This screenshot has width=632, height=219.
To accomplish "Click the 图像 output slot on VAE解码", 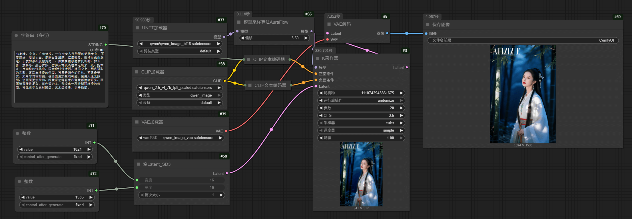I will [x=387, y=33].
